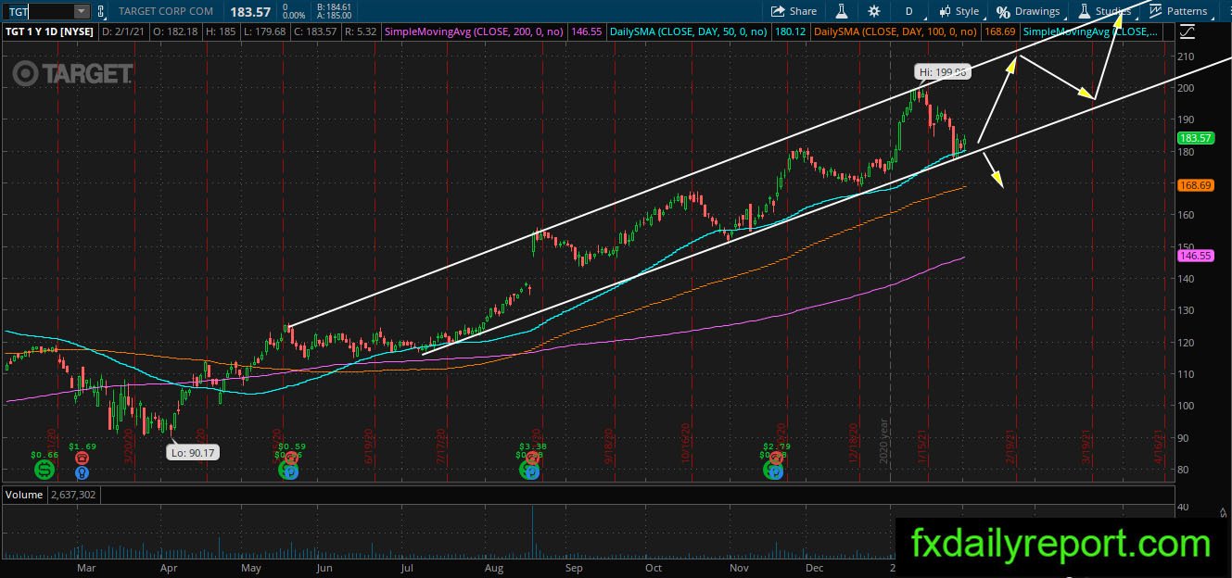The width and height of the screenshot is (1232, 578).
Task: Click the magenta 146.55 price axis bubble
Action: click(1194, 255)
